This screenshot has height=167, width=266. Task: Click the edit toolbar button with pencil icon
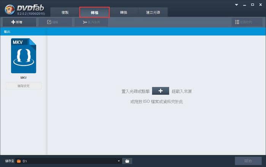click(55, 22)
